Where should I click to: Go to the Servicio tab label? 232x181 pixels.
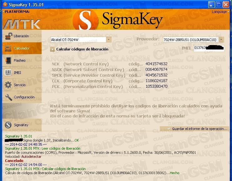(x=19, y=85)
